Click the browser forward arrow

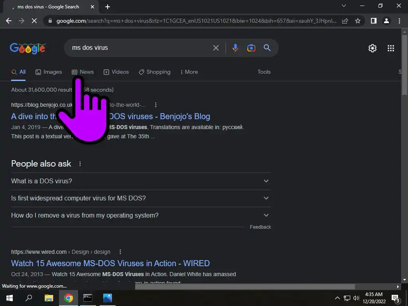[x=22, y=21]
